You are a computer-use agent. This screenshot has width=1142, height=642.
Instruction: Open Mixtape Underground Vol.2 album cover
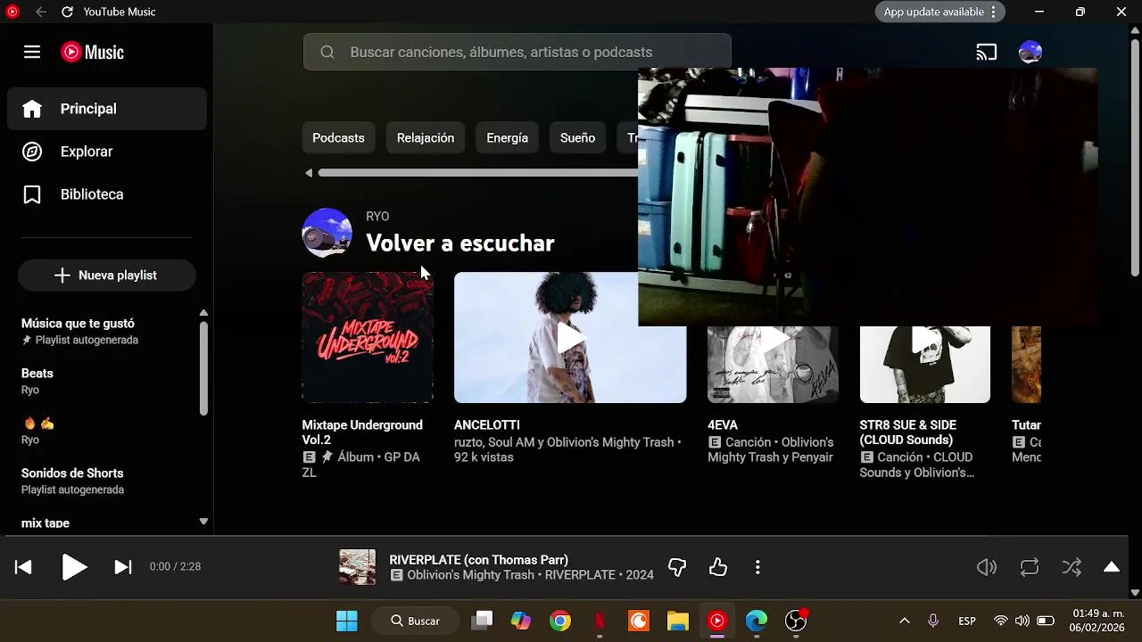(x=368, y=338)
